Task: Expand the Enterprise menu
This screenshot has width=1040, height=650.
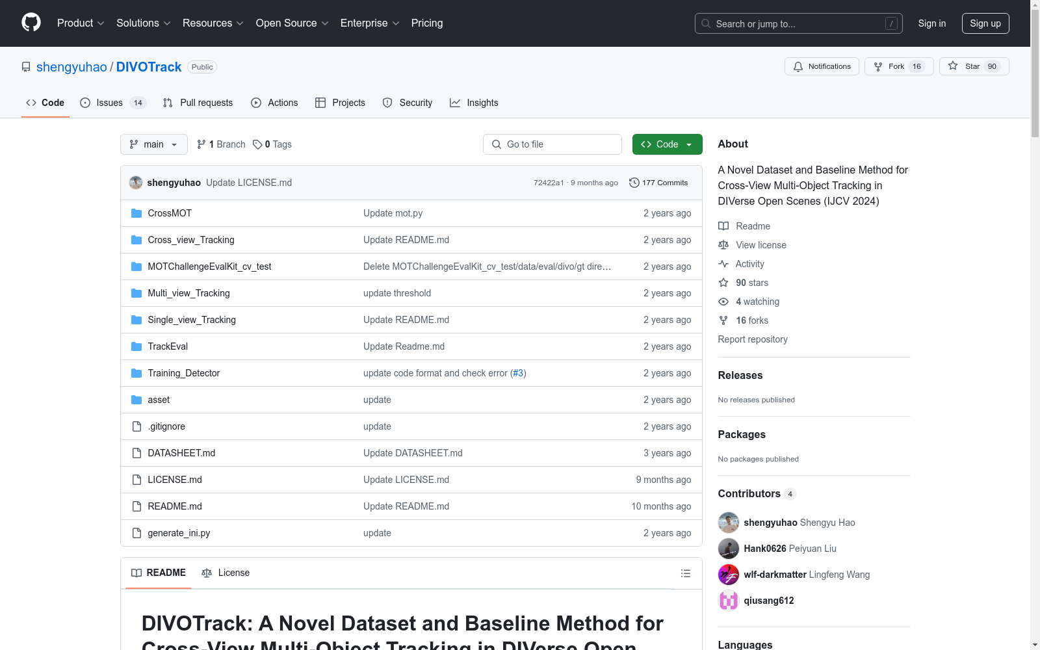Action: tap(370, 23)
